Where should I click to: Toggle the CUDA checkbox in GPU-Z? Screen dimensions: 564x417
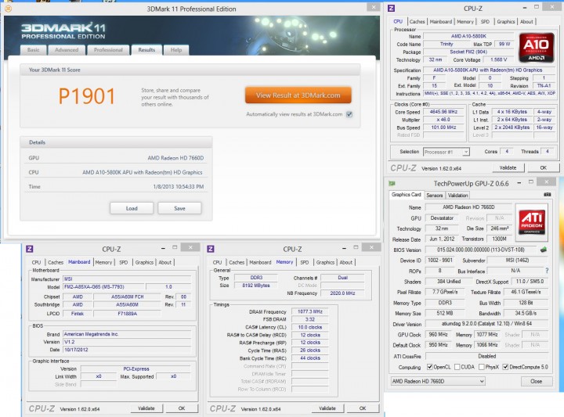[457, 367]
